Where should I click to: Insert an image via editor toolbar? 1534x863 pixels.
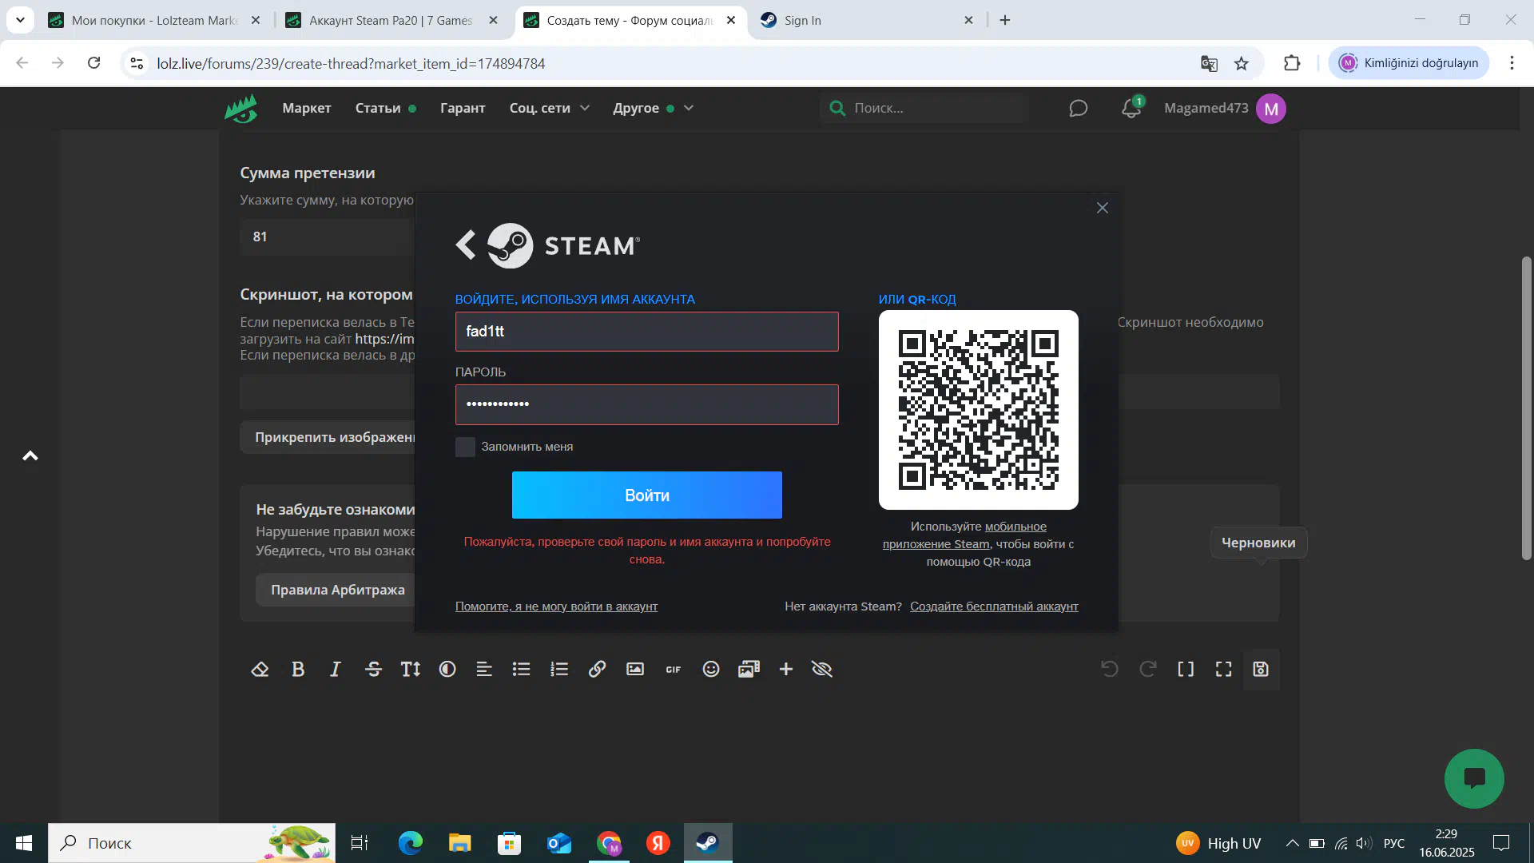(635, 670)
